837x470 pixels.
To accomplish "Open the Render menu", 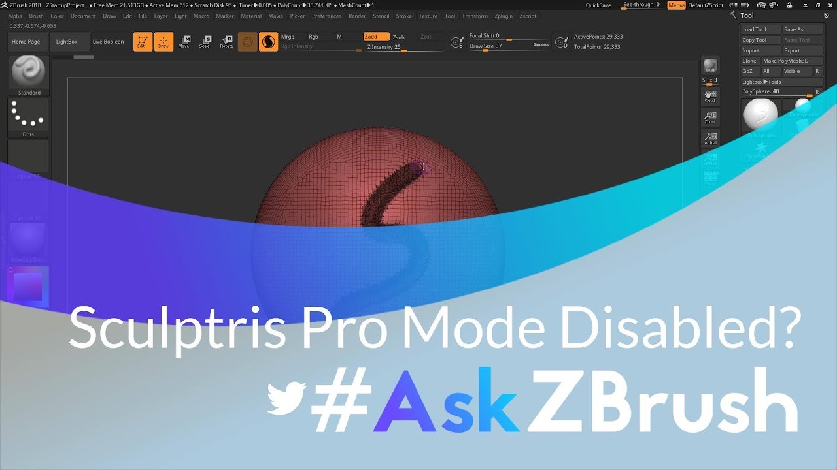I will coord(357,16).
